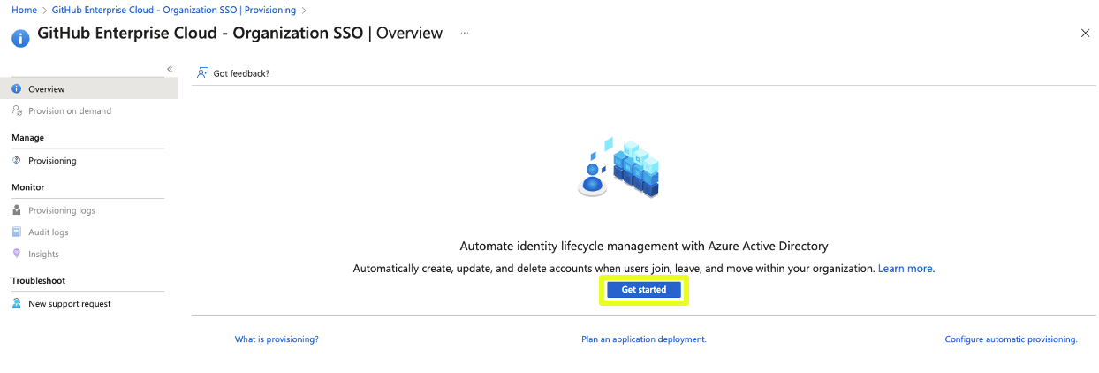Open Plan an application deployment link

[x=644, y=339]
